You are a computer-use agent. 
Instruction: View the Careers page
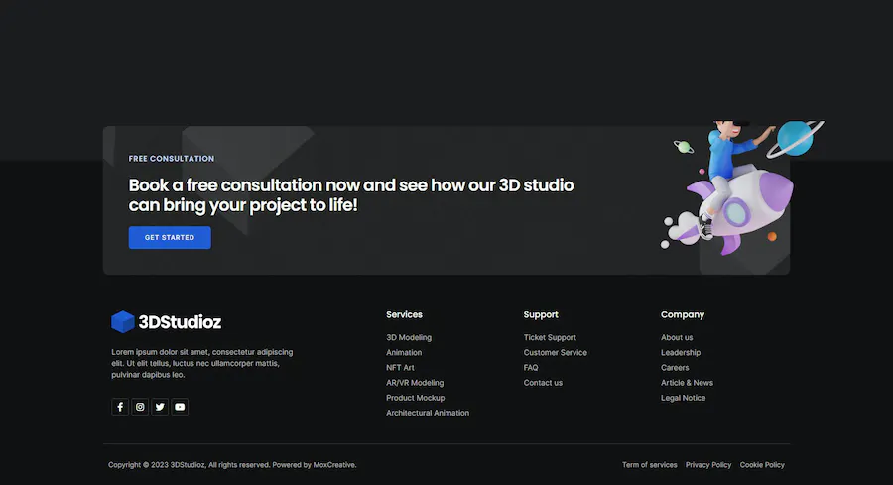[x=675, y=368]
